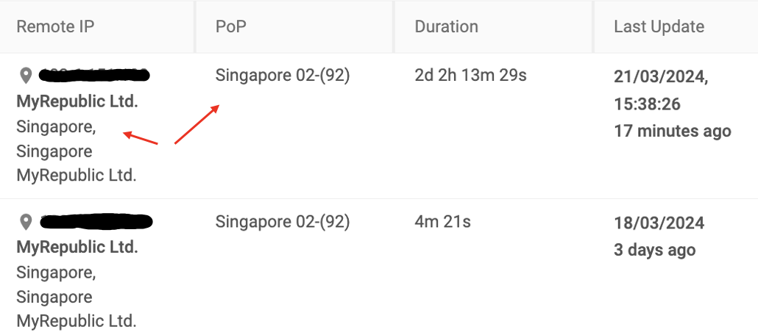
Task: Select bold MyRepublic Ltd. in the first row
Action: tap(77, 102)
